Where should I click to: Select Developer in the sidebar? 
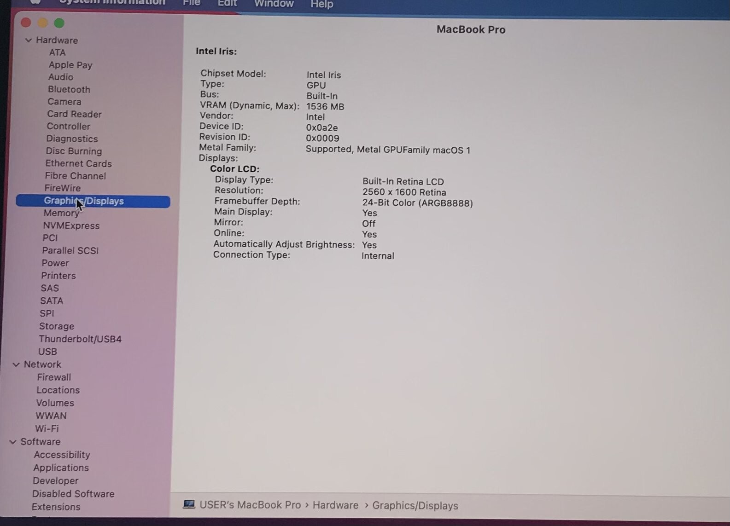(55, 481)
